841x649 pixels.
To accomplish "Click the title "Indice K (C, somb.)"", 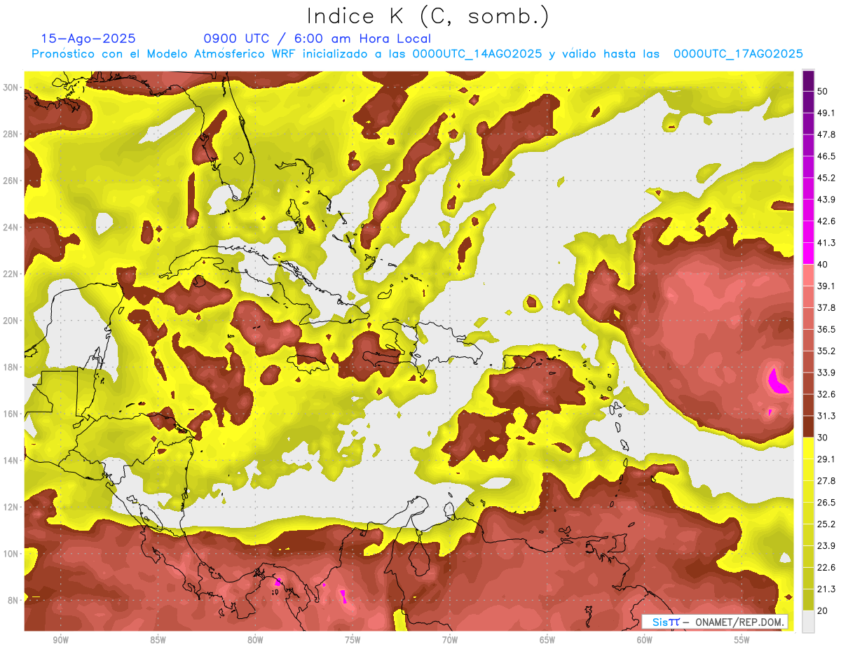I will (x=428, y=17).
